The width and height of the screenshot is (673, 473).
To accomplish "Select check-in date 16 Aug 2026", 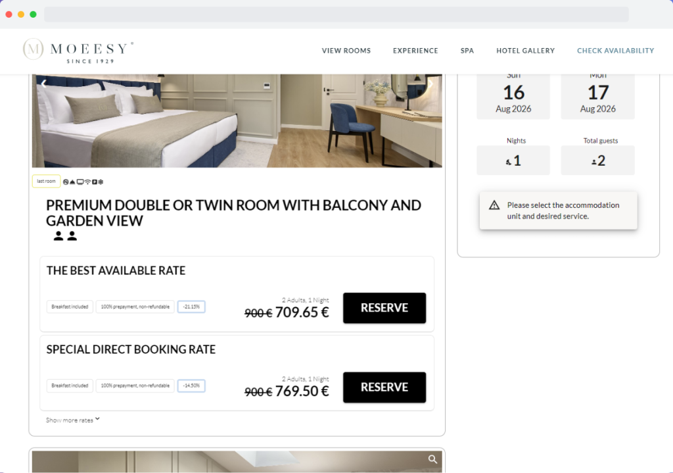I will pos(513,95).
